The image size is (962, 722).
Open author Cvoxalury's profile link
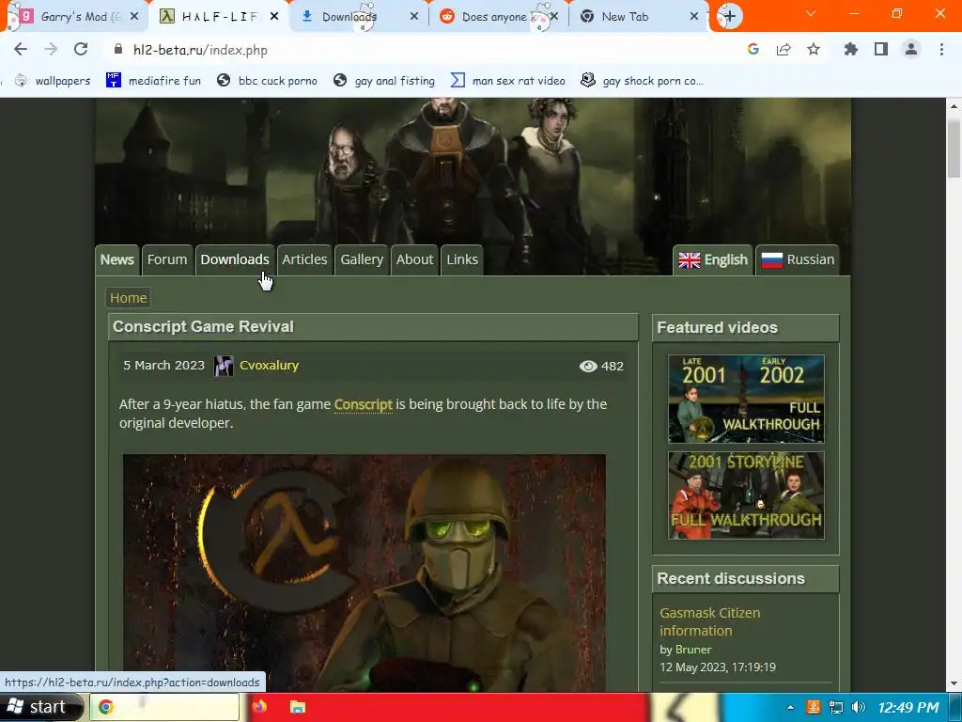pyautogui.click(x=269, y=366)
